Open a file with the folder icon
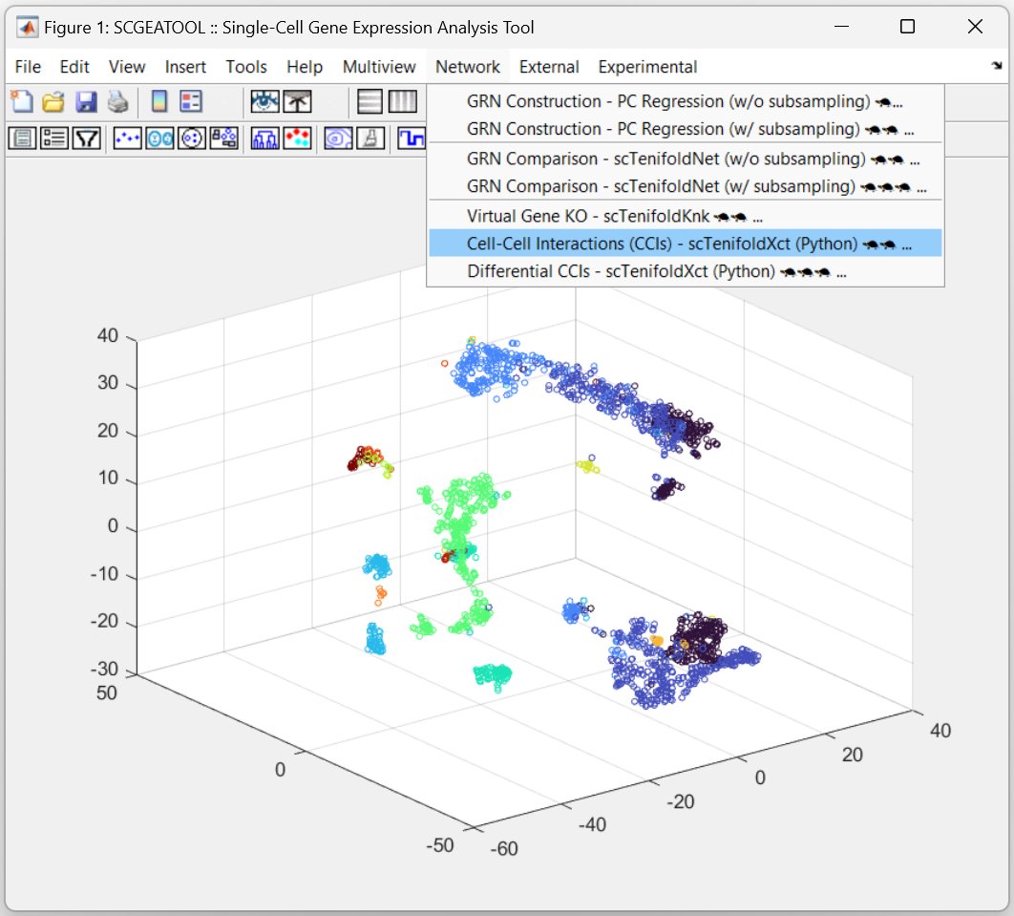The height and width of the screenshot is (916, 1014). pos(53,101)
